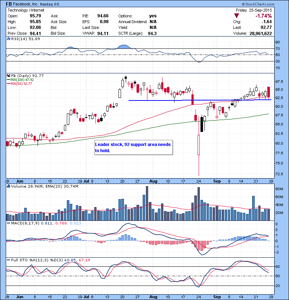
Task: Click the large black candle after Aug 24
Action: [x=202, y=124]
